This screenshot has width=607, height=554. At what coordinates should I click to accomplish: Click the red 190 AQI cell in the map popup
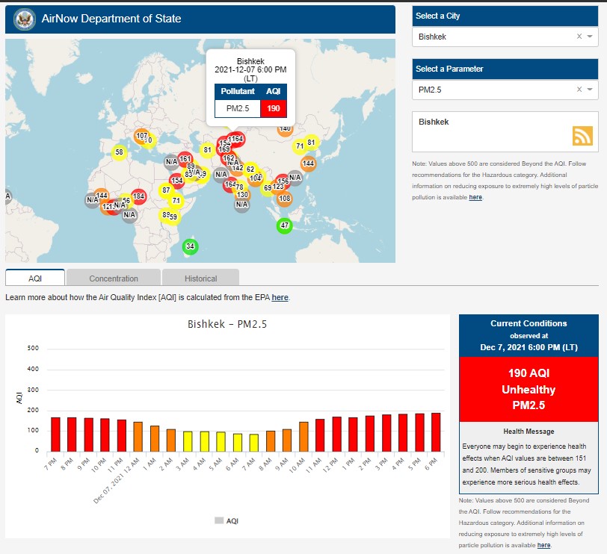click(x=274, y=109)
